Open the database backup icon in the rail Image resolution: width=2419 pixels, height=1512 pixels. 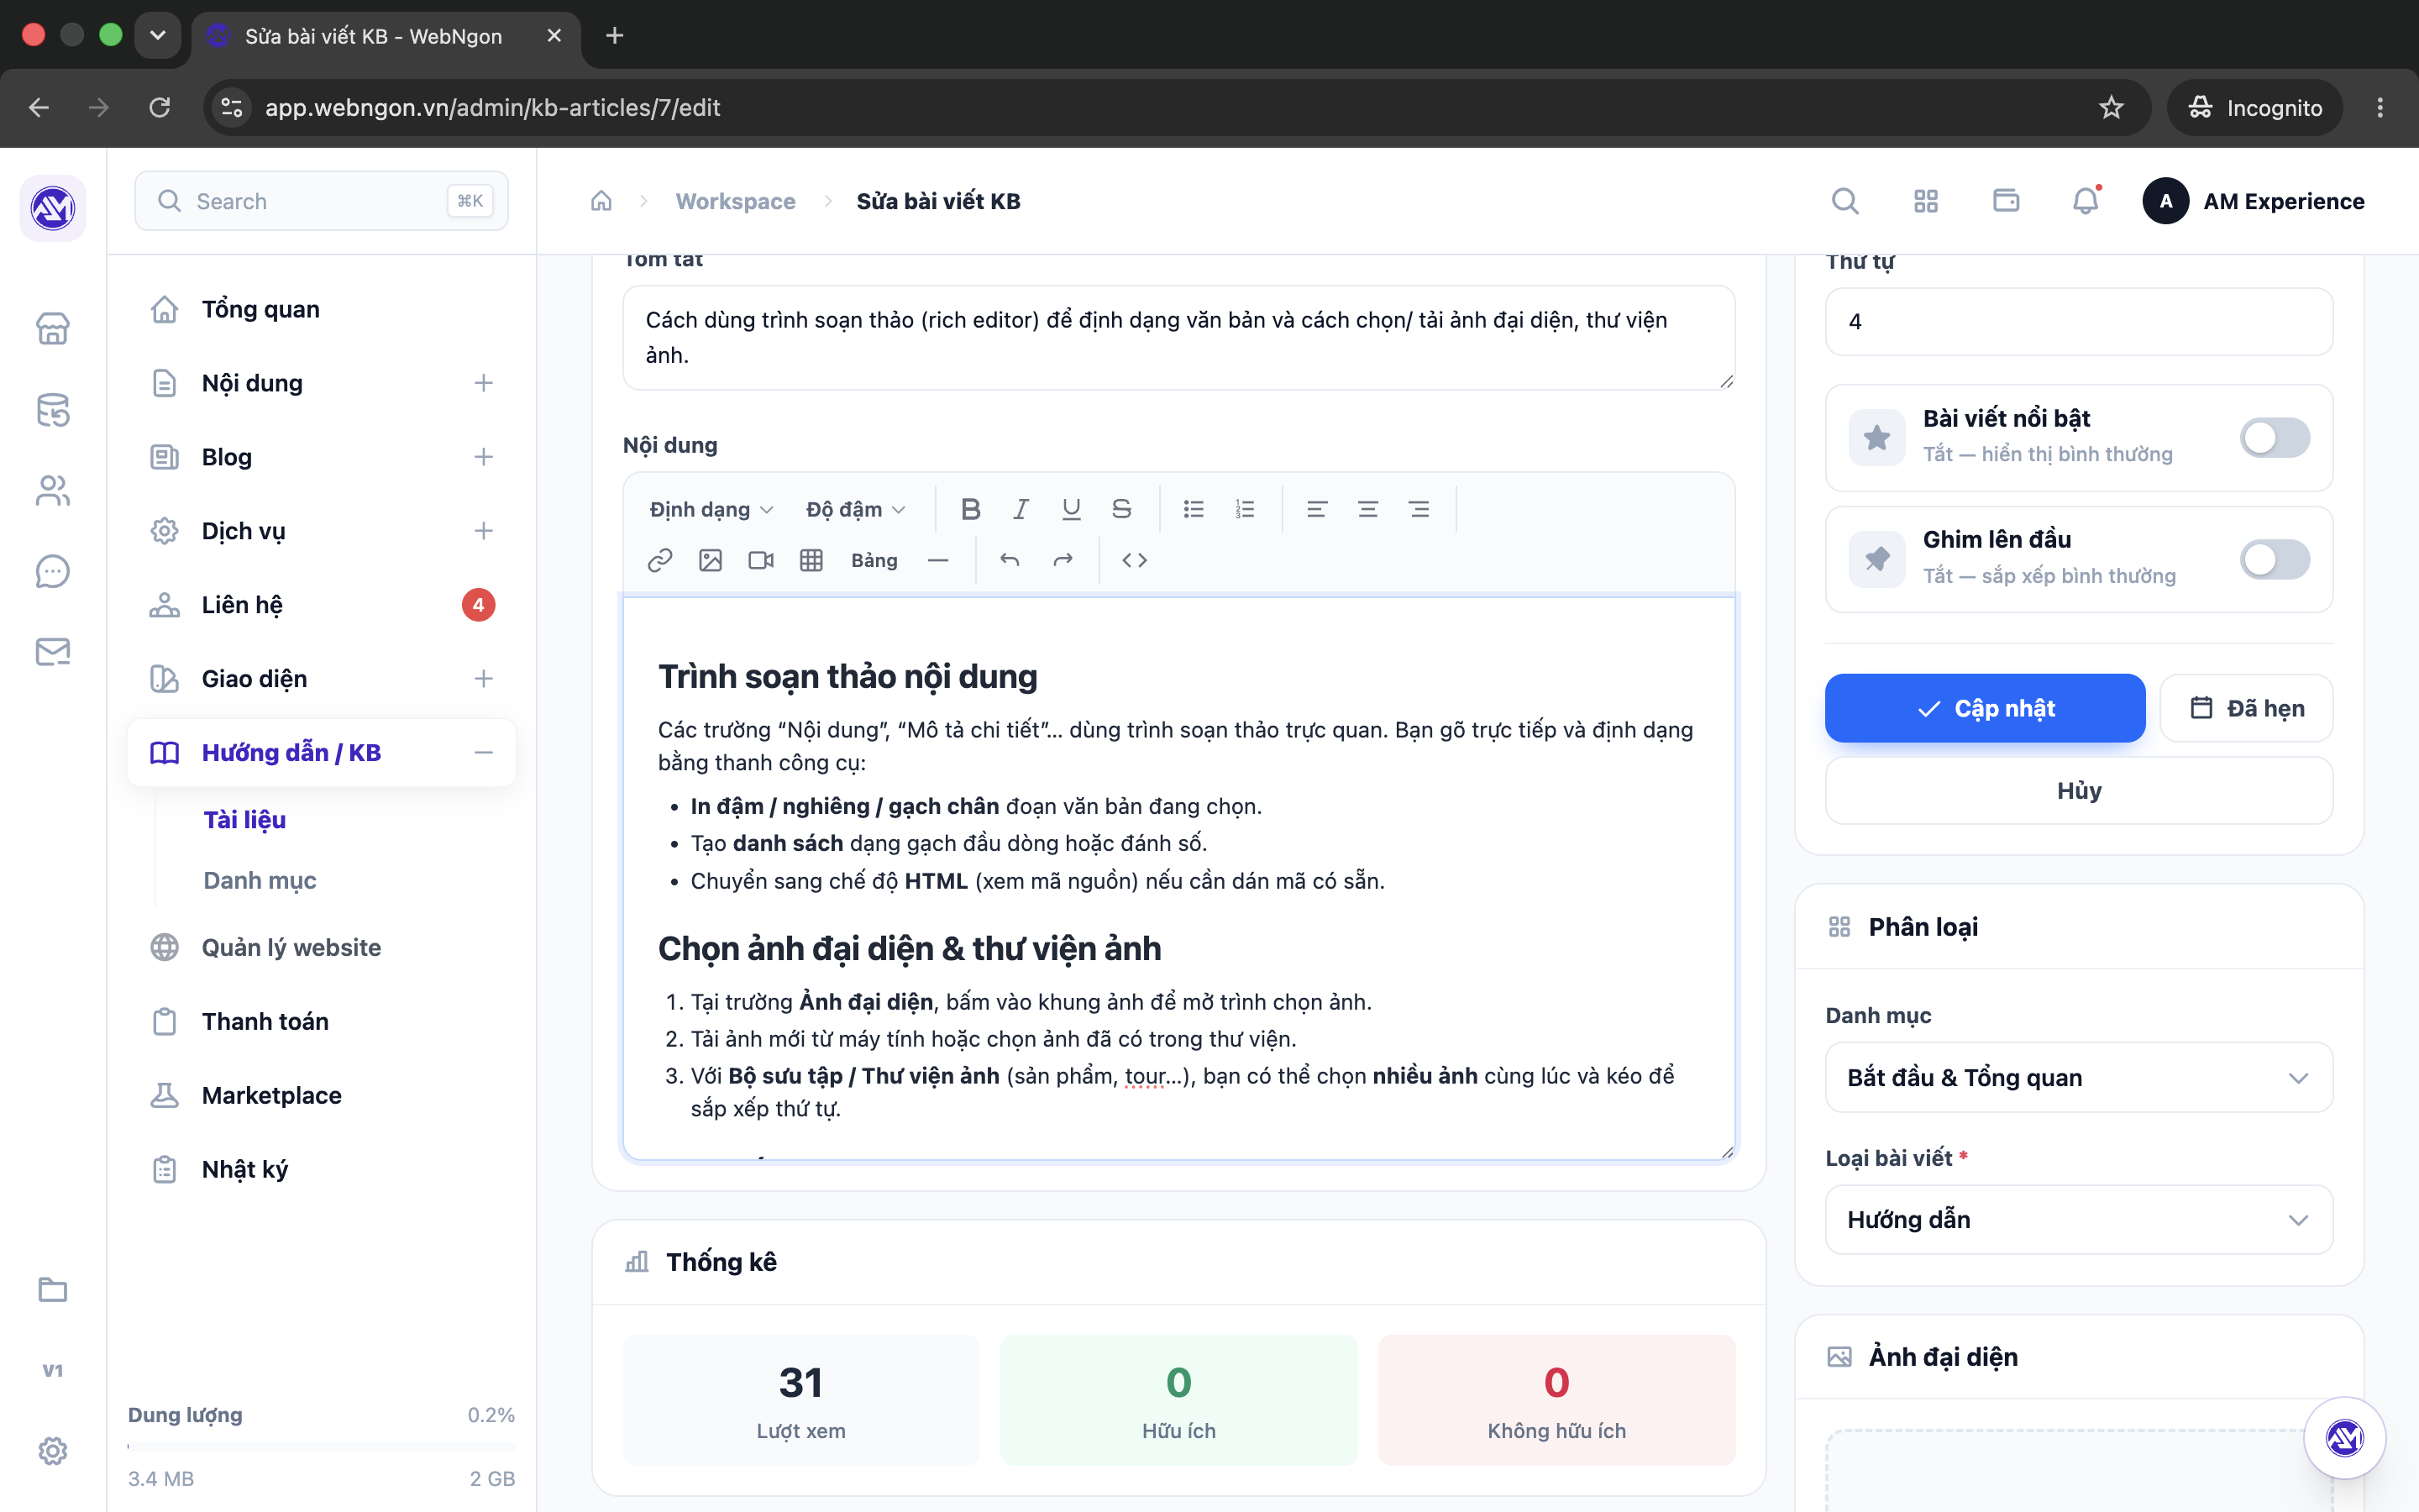tap(53, 410)
